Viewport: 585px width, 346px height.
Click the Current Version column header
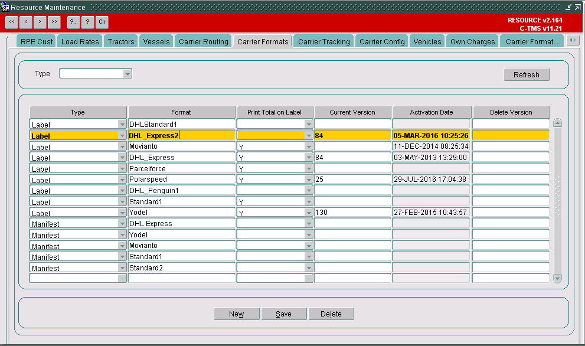(352, 112)
